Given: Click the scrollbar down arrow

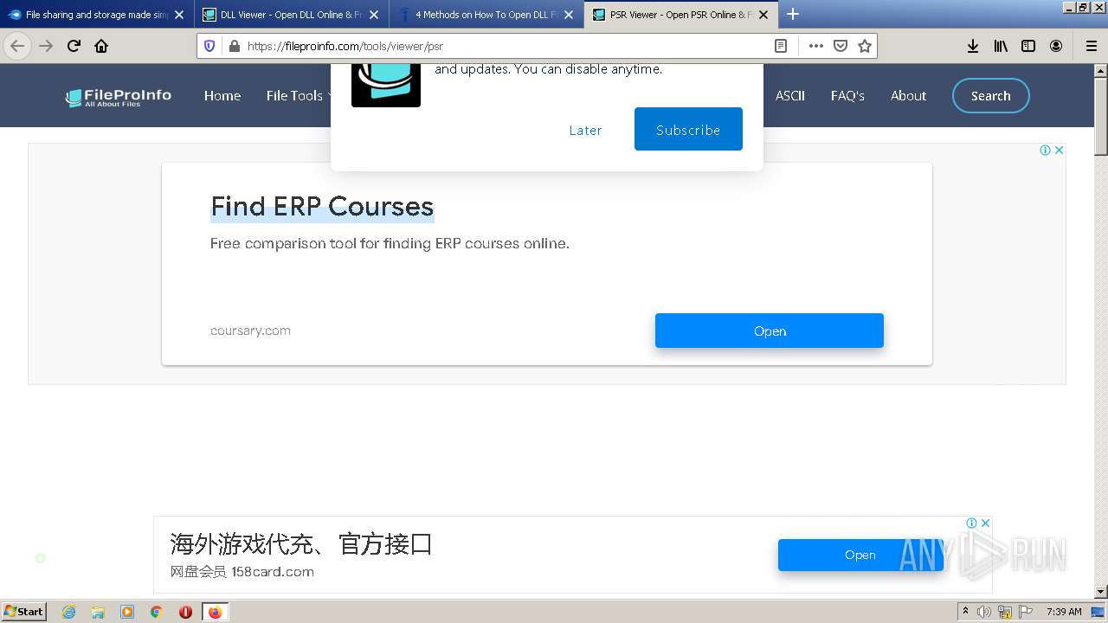Looking at the screenshot, I should click(x=1100, y=592).
